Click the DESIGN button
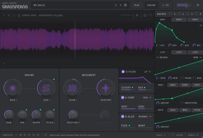The width and height of the screenshot is (203, 138). [151, 5]
